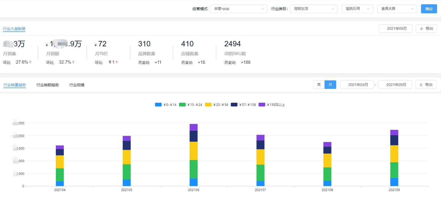Screen dimensions: 441x198
Task: Open the 2021年04月 start date field
Action: [x=357, y=85]
